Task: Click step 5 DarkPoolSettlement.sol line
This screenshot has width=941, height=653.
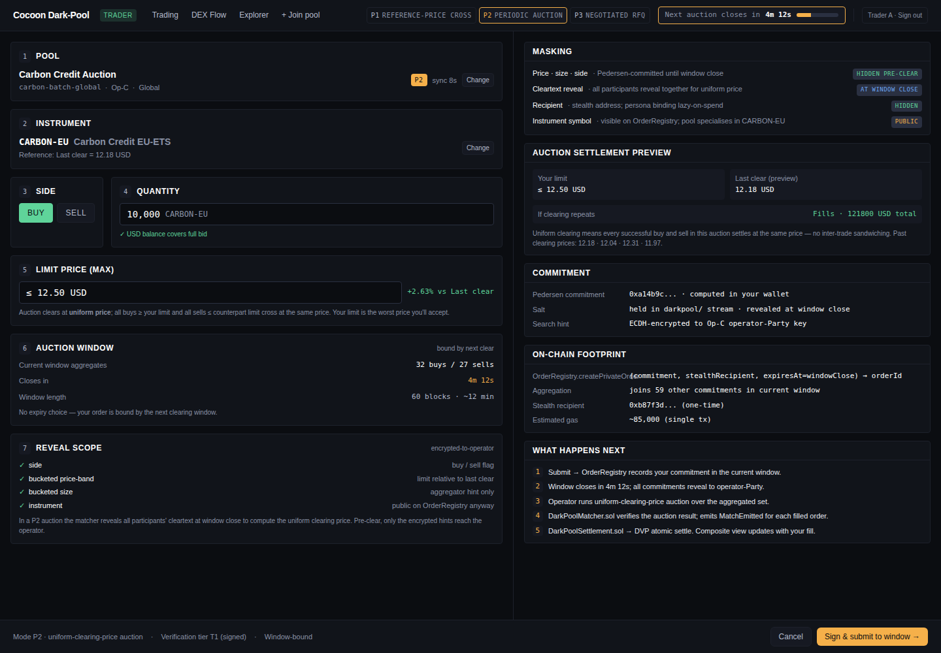Action: coord(682,532)
